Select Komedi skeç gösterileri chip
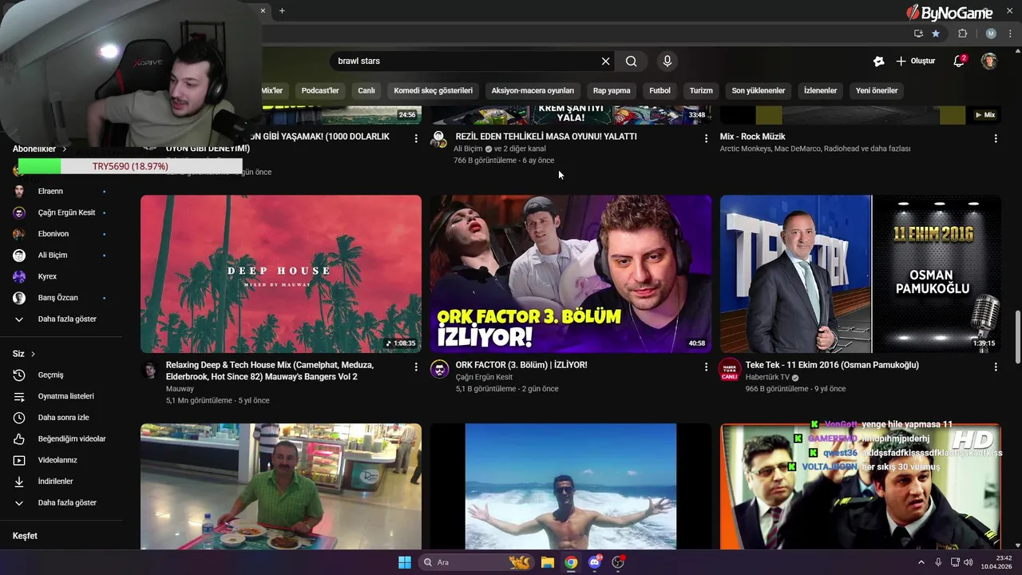The image size is (1022, 575). [x=434, y=90]
